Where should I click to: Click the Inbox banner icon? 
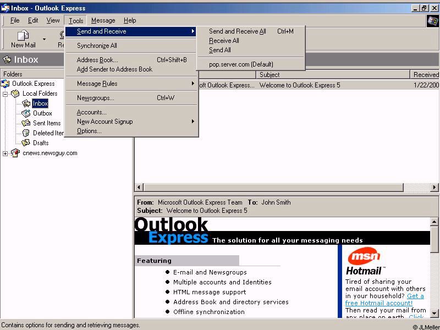7,59
